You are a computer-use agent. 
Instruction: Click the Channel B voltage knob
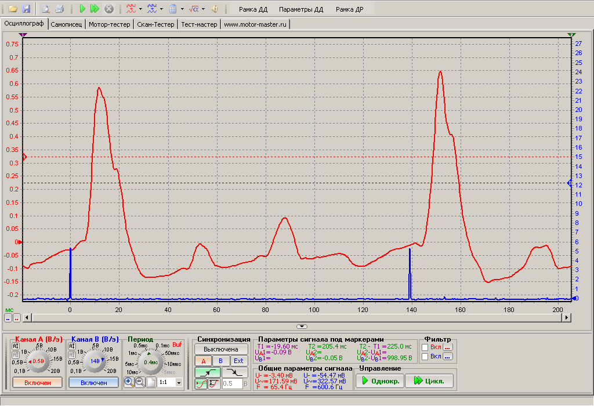click(95, 361)
